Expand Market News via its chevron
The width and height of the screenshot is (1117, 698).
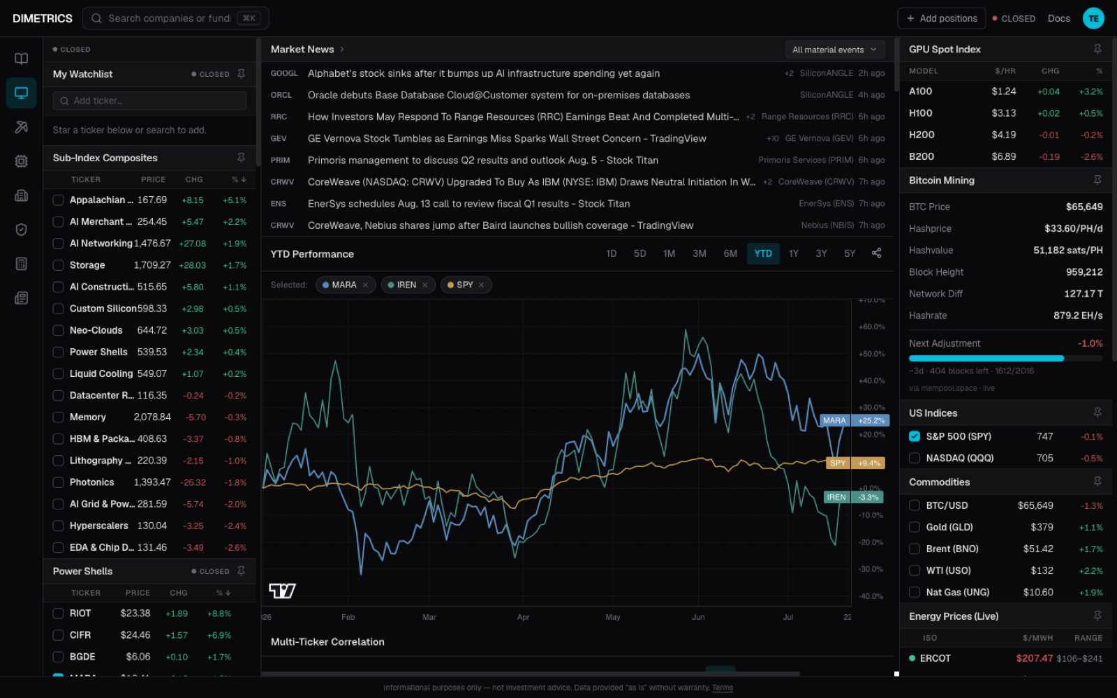point(342,50)
